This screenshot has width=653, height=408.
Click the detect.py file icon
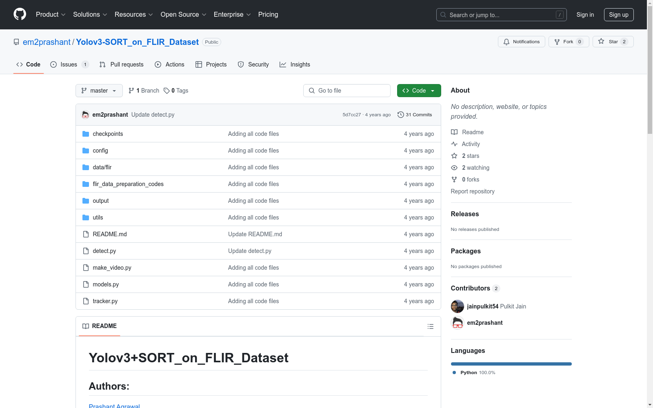[x=86, y=251]
